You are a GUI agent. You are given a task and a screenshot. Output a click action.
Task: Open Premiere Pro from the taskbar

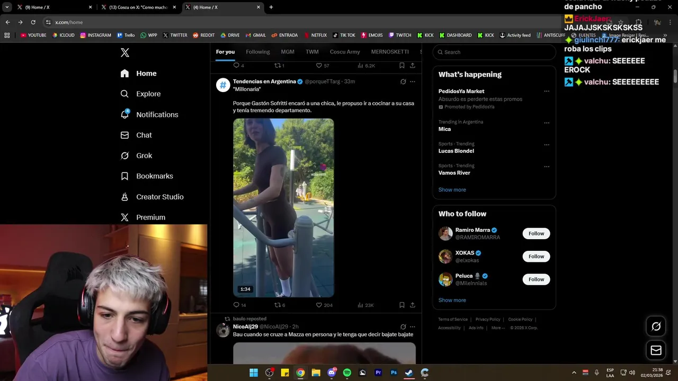378,373
